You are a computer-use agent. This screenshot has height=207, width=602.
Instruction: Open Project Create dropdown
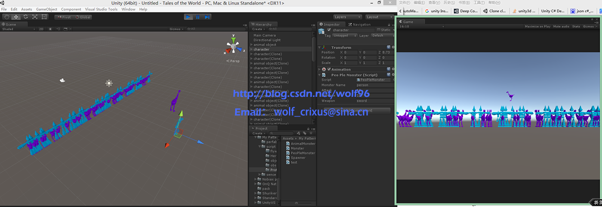[258, 133]
